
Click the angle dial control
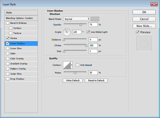[x=67, y=32]
